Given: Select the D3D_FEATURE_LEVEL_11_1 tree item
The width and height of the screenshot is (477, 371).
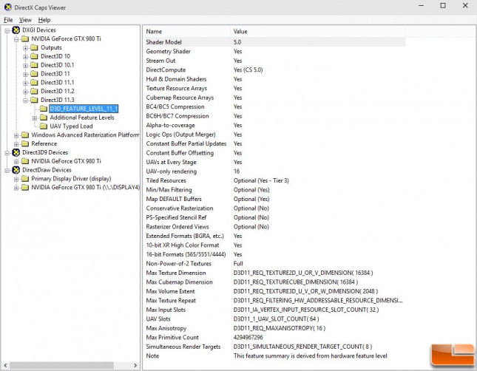Looking at the screenshot, I should click(84, 109).
